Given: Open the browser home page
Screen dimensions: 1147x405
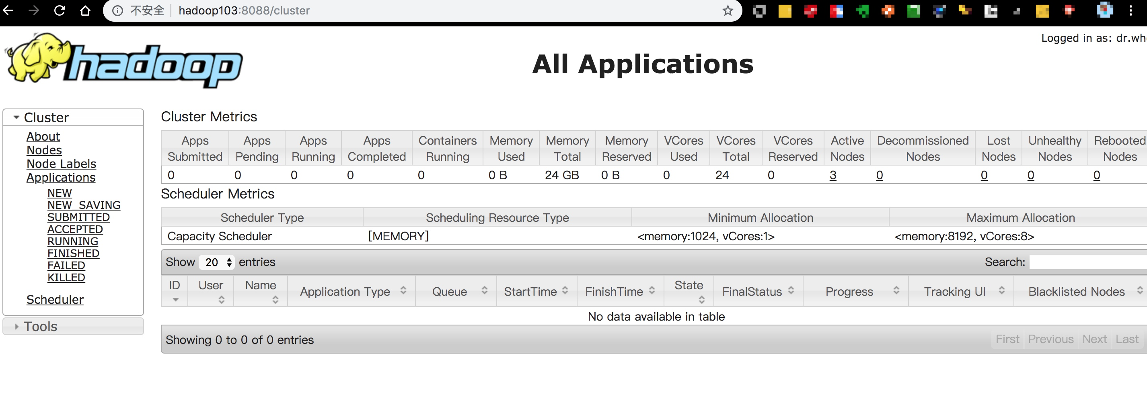Looking at the screenshot, I should click(86, 11).
